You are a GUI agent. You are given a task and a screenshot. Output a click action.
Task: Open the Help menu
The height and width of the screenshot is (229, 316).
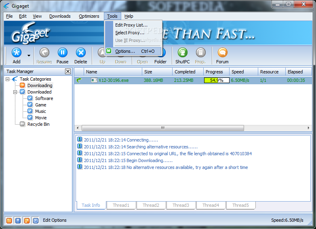pos(129,16)
